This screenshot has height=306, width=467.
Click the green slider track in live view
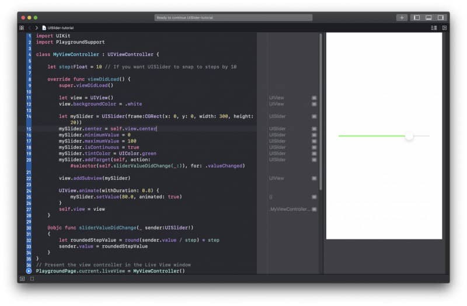pyautogui.click(x=372, y=136)
